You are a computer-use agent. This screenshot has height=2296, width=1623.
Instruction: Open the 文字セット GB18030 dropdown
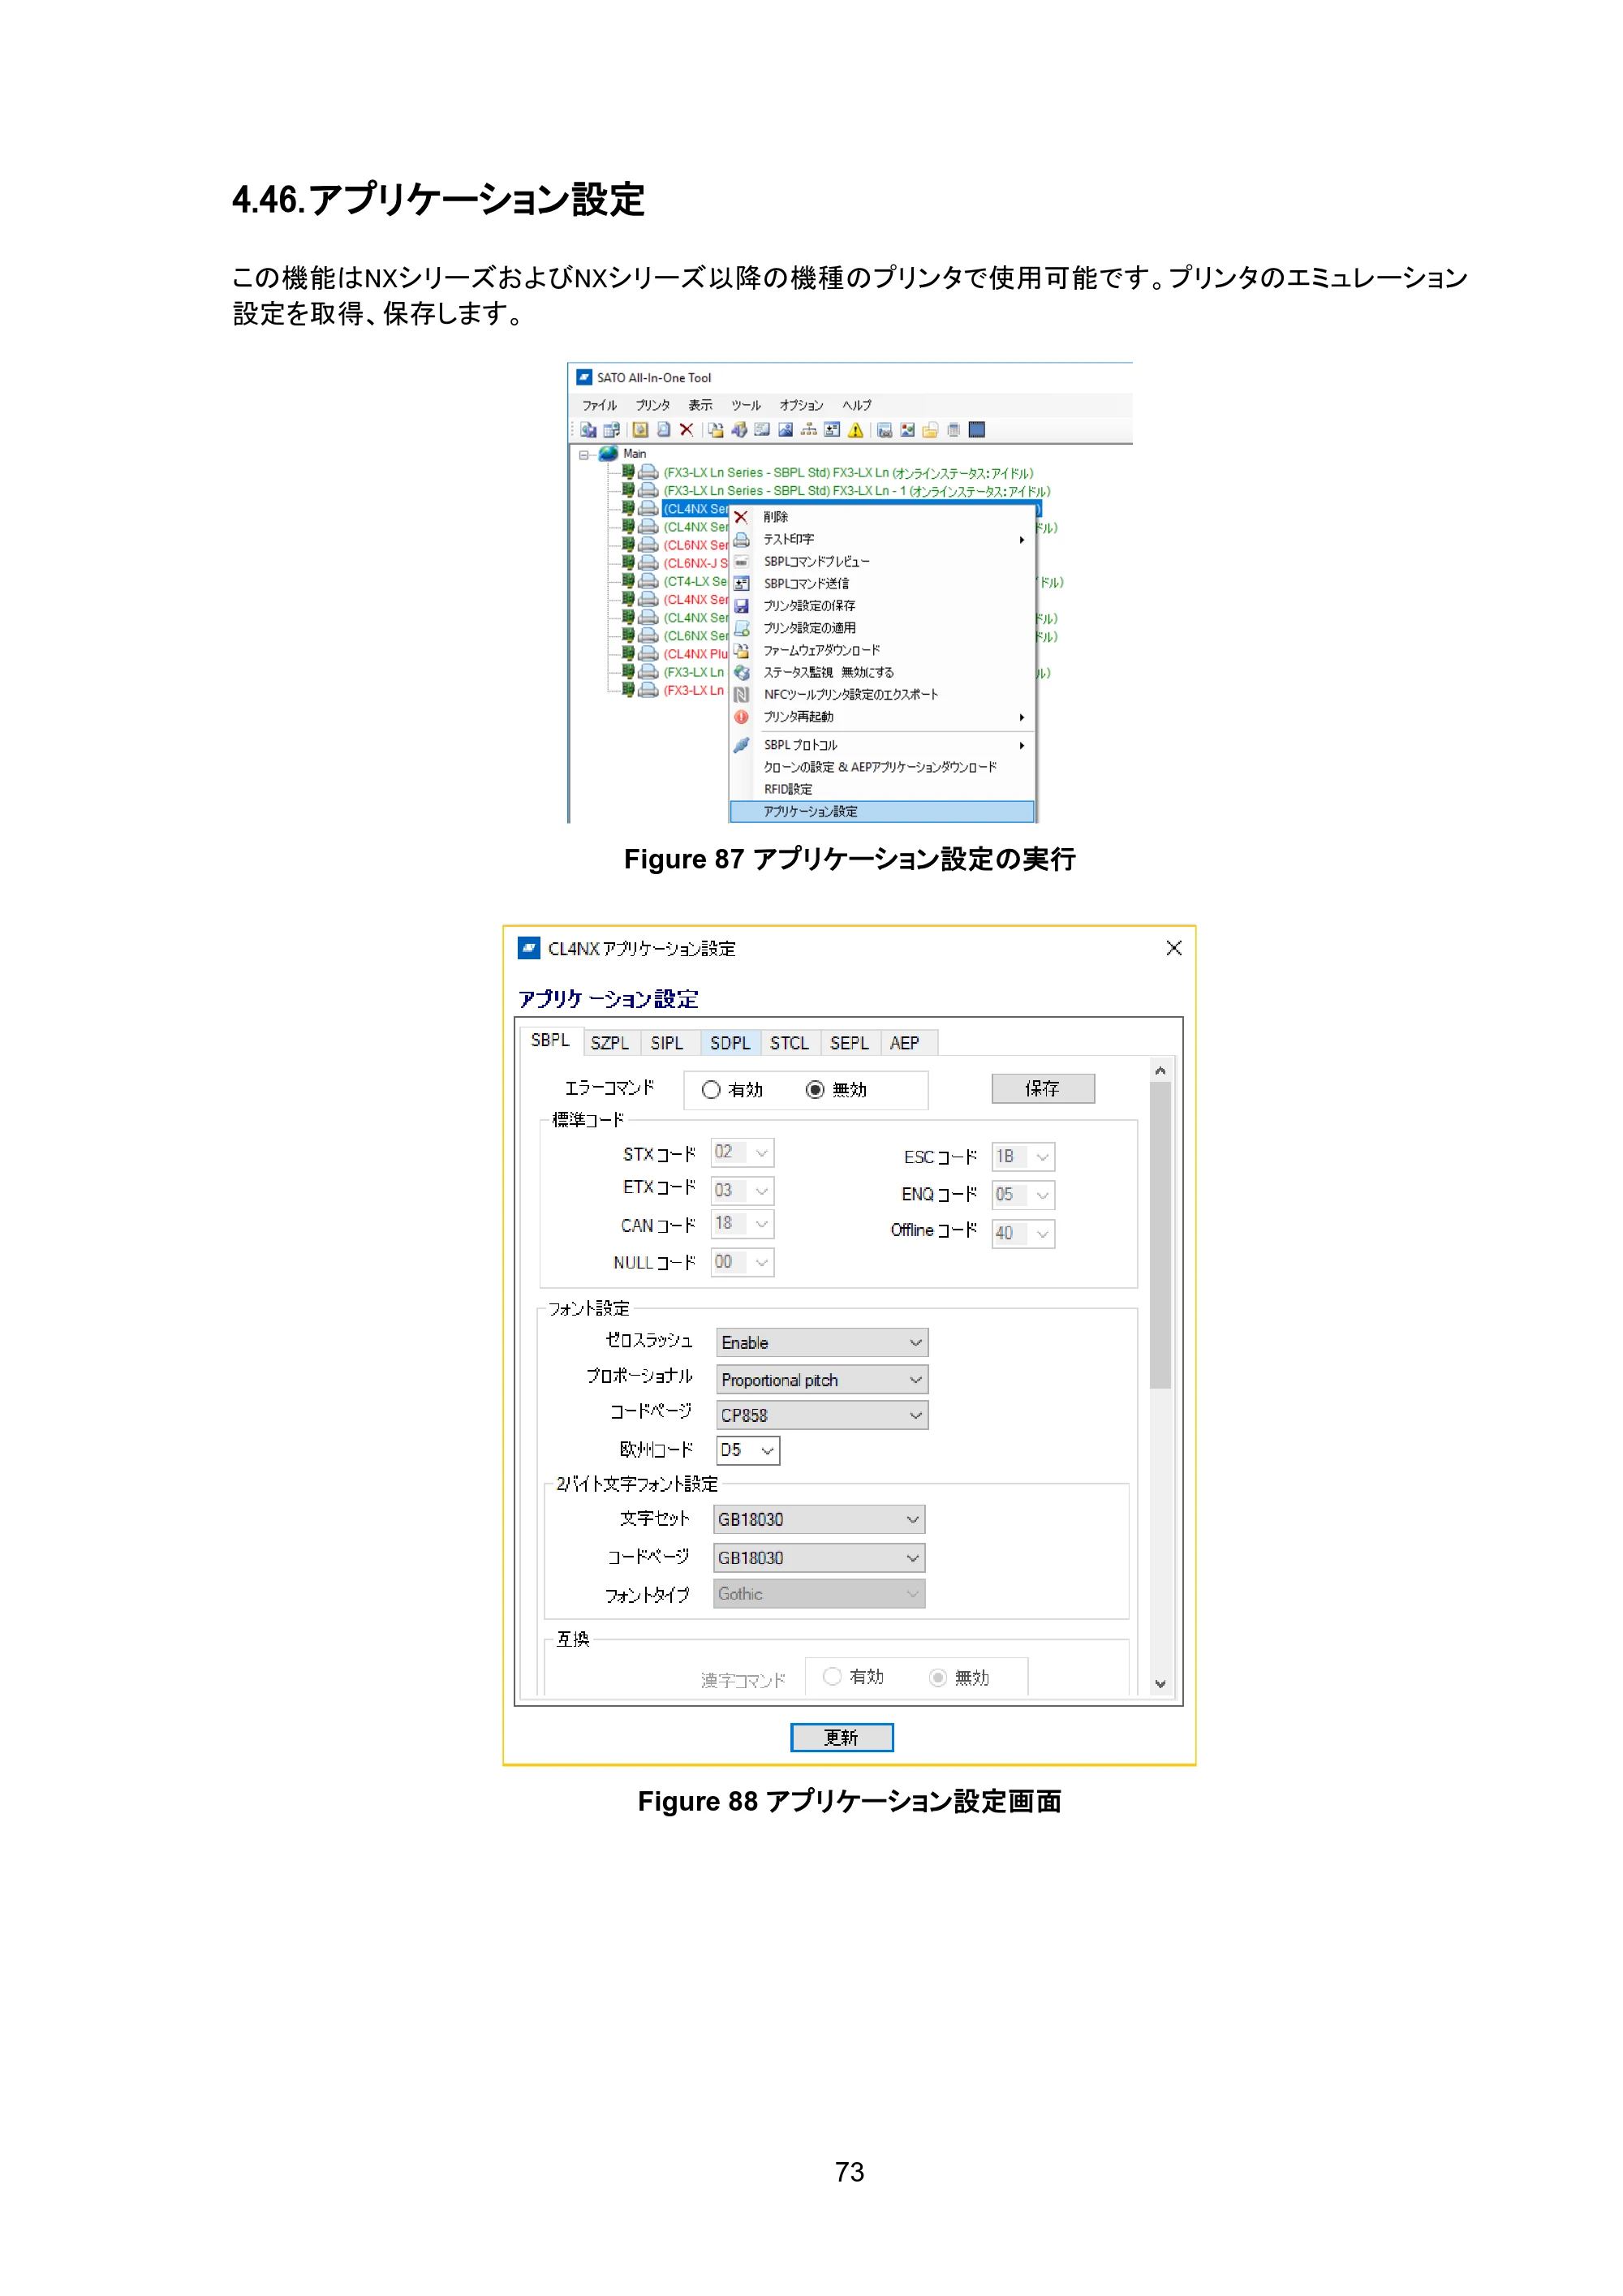(x=819, y=1519)
